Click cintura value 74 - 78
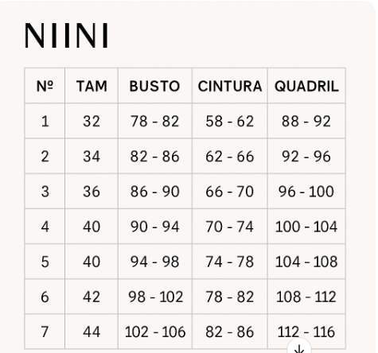This screenshot has width=378, height=353. [x=230, y=262]
